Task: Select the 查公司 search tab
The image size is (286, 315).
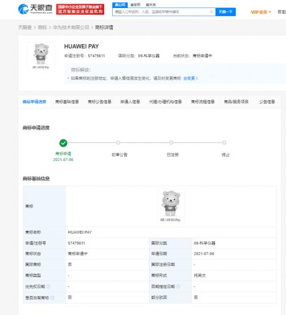Action: [120, 5]
